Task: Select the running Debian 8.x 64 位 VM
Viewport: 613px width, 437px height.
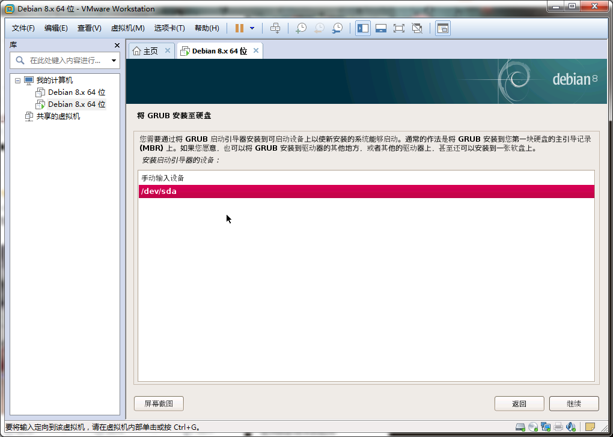Action: tap(77, 104)
